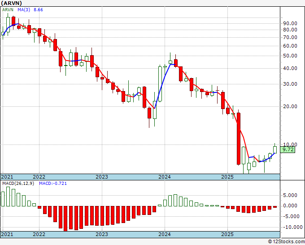Click the 80.00 price axis label
305x245 pixels.
click(x=290, y=30)
